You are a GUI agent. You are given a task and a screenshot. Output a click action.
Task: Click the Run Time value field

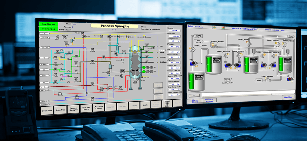pyautogui.click(x=174, y=36)
